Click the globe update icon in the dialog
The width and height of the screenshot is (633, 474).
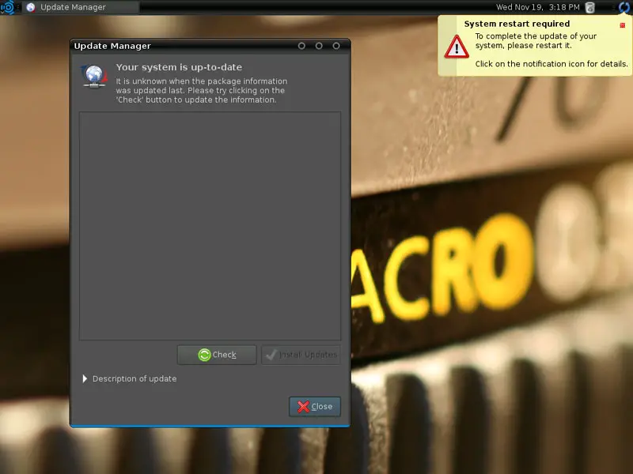[x=94, y=76]
